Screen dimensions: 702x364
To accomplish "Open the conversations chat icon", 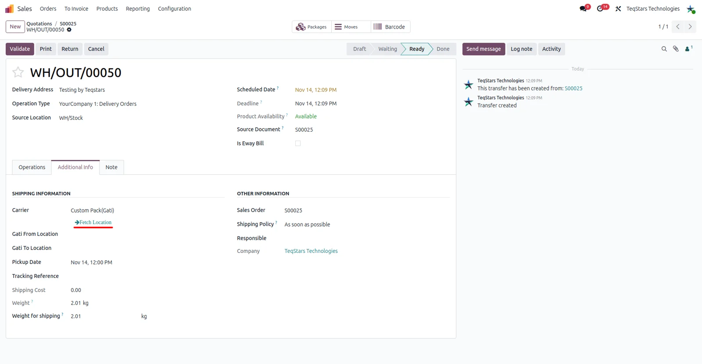I will point(583,9).
